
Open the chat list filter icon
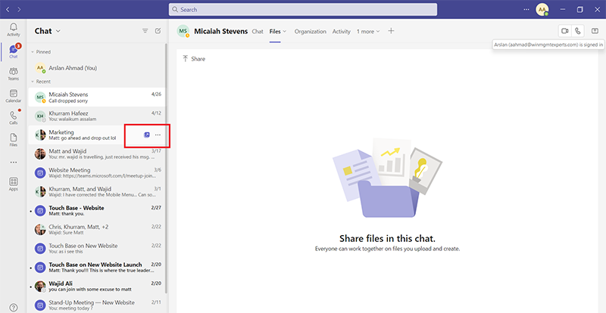click(x=145, y=31)
